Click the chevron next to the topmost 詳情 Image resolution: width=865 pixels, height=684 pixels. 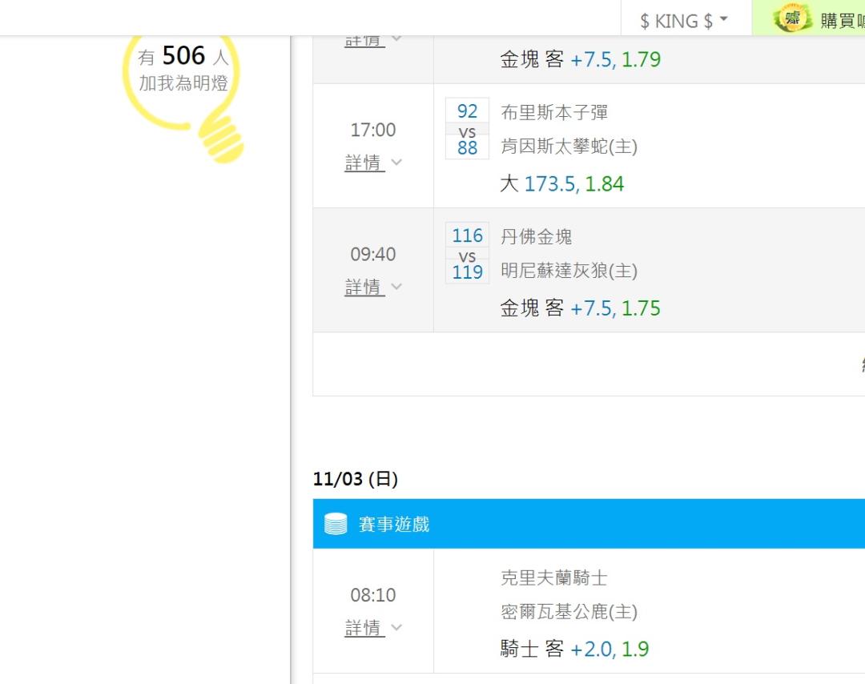pos(396,38)
